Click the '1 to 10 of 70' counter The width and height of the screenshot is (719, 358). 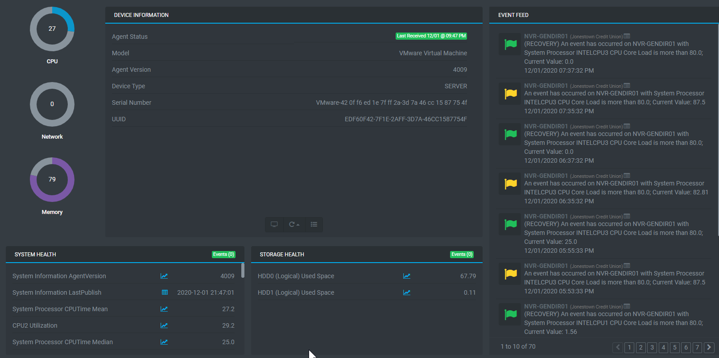coord(518,346)
